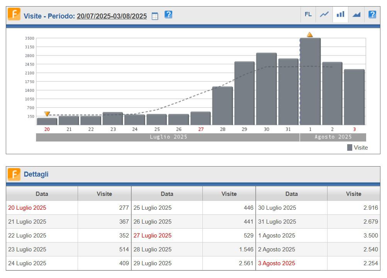Viewport: 387px width, 278px height.
Task: Open help icon in chart toolbar
Action: (x=372, y=14)
